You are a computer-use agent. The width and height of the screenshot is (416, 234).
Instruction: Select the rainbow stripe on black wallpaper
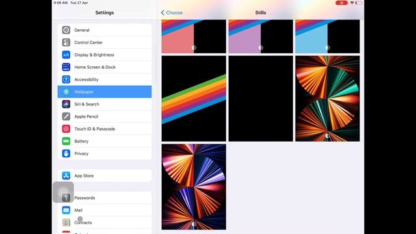pos(194,98)
